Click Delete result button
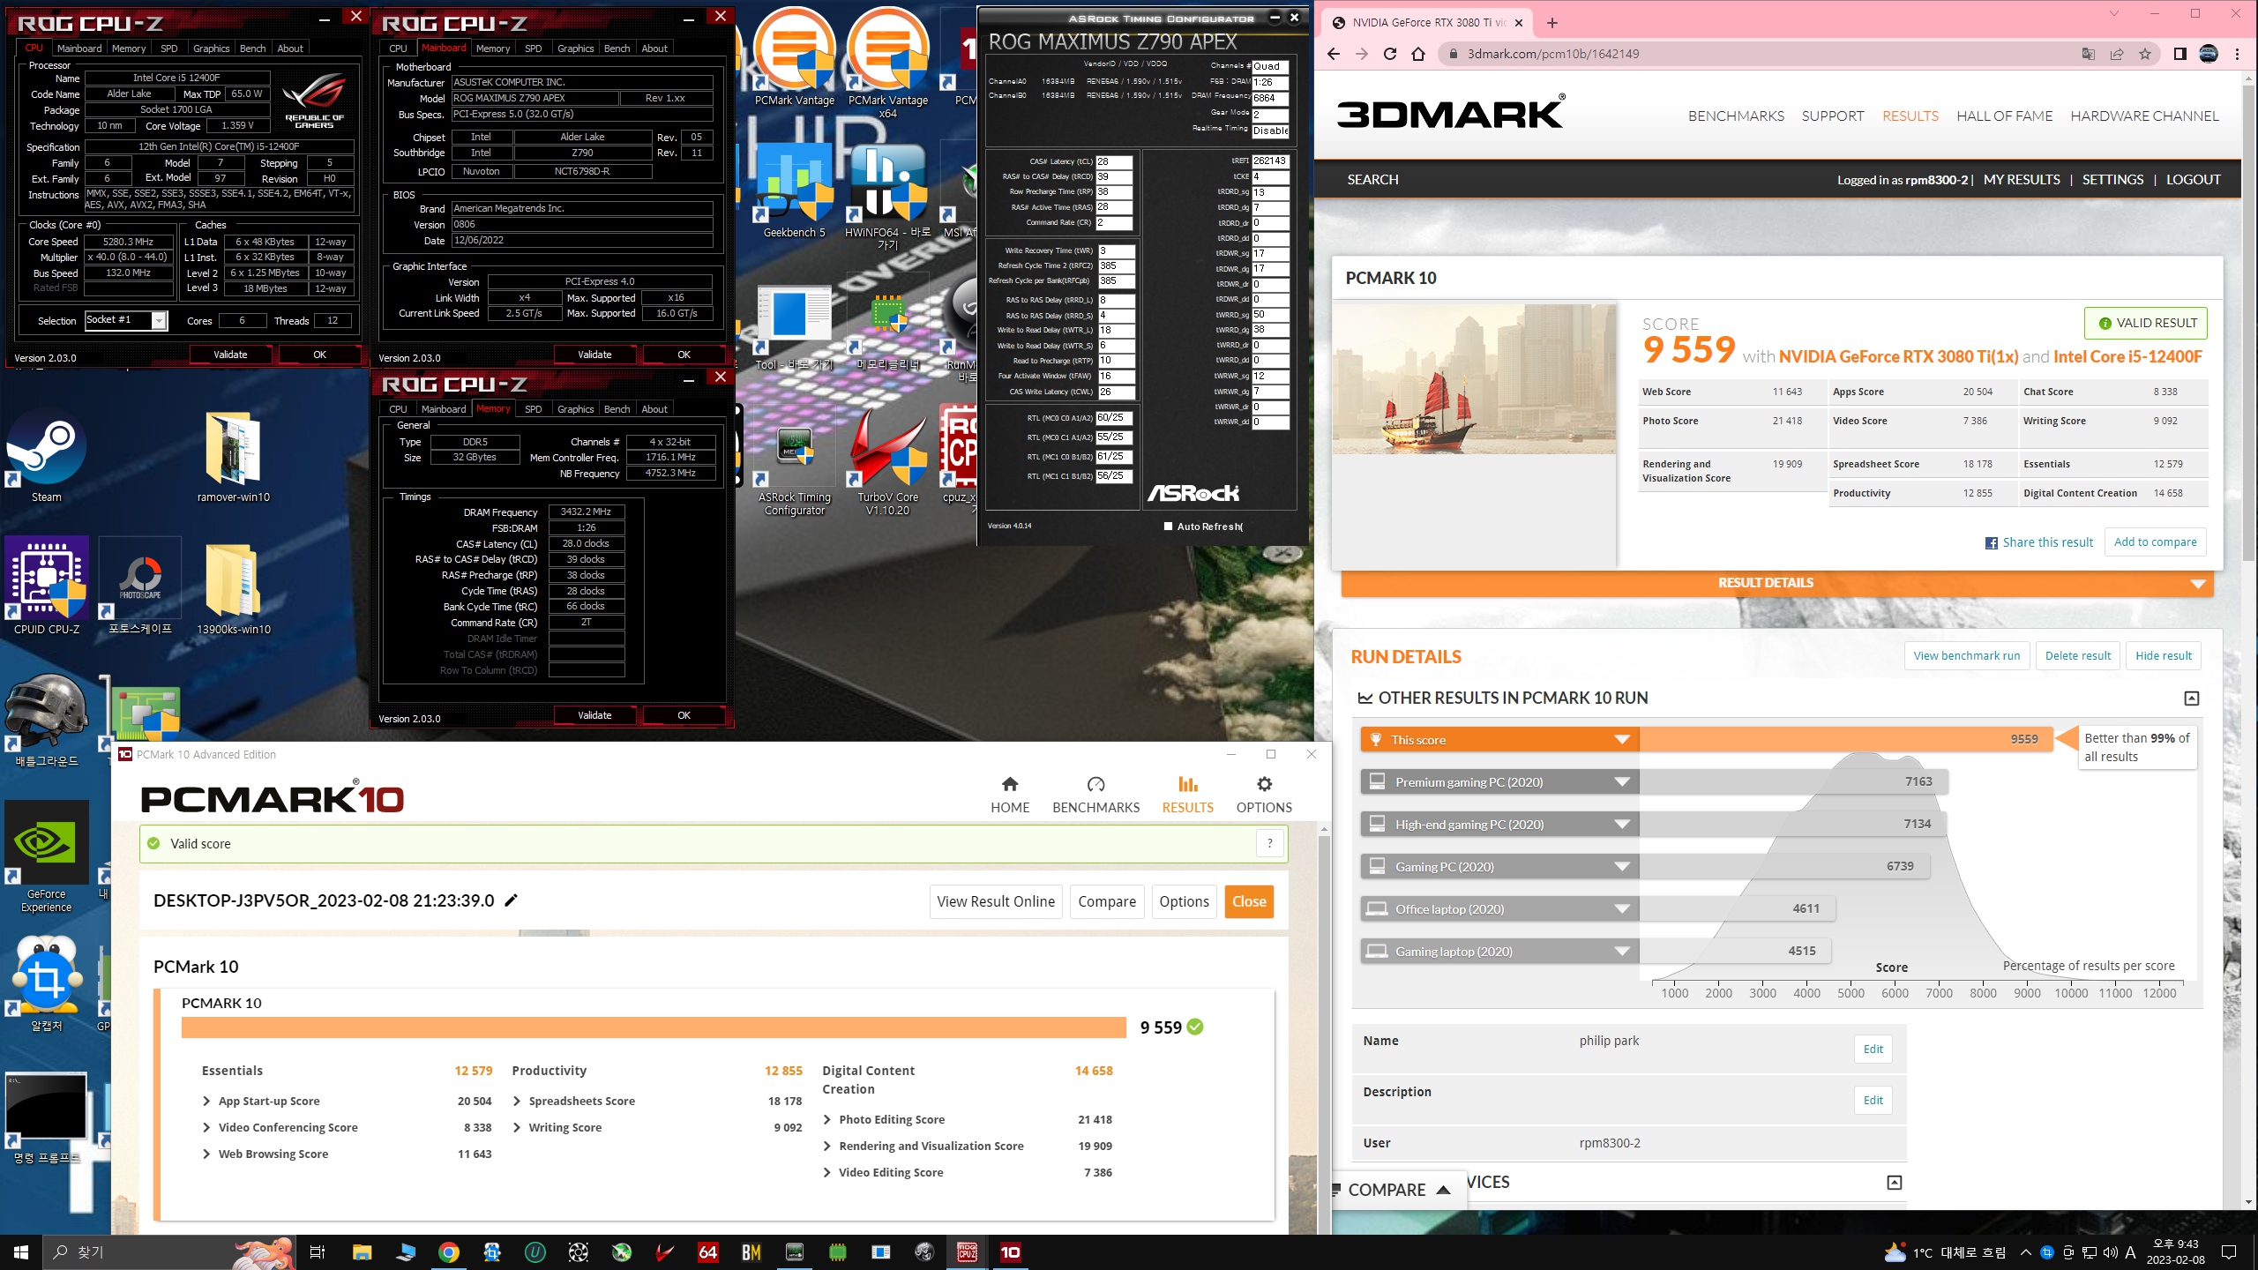This screenshot has height=1270, width=2258. click(2078, 655)
